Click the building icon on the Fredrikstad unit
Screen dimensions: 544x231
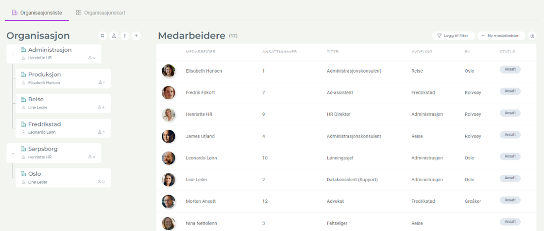23,124
